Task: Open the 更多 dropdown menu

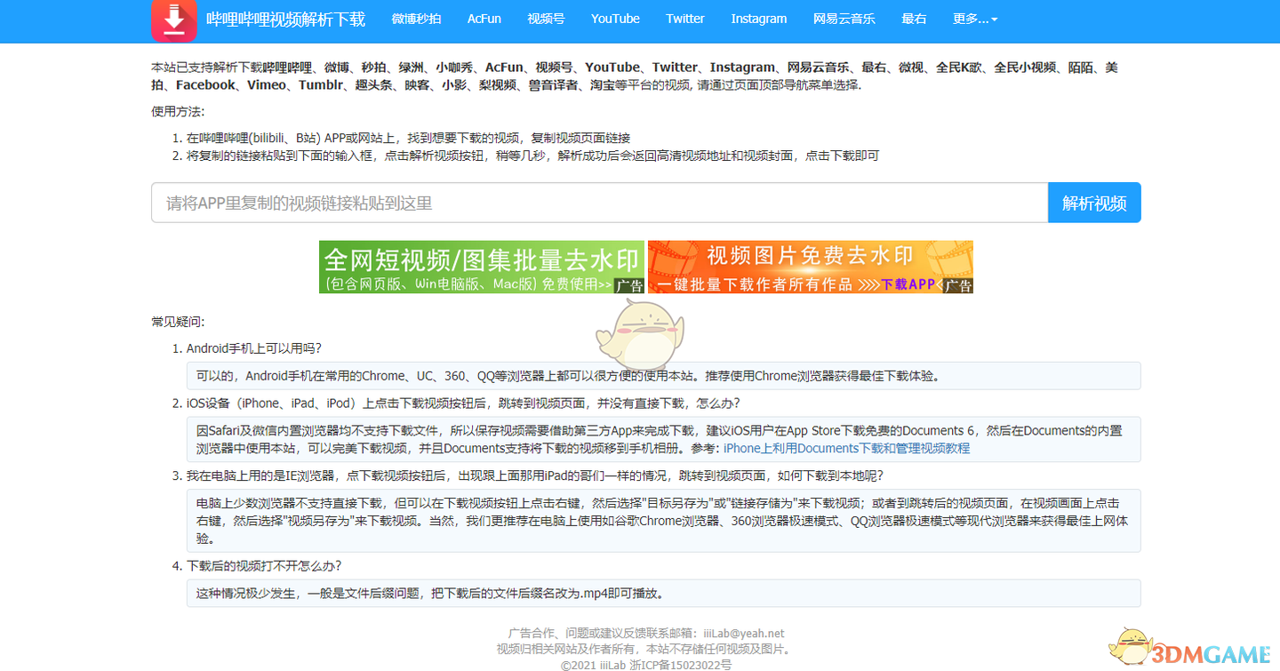Action: click(x=975, y=19)
